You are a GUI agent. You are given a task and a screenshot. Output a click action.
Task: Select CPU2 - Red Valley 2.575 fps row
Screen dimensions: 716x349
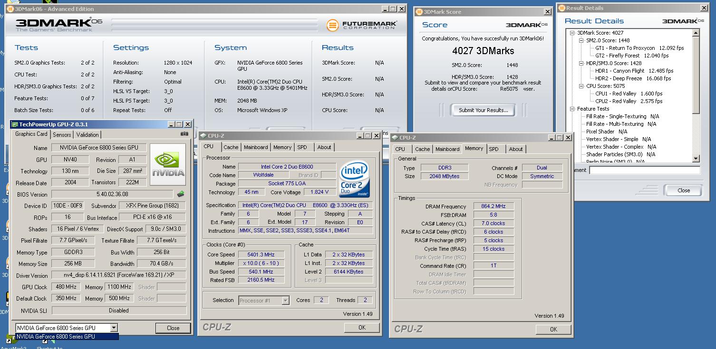[629, 101]
